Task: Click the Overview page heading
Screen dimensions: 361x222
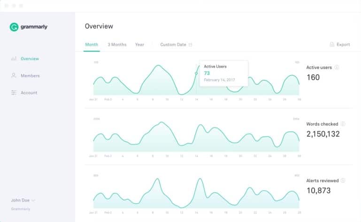Action: coord(99,26)
